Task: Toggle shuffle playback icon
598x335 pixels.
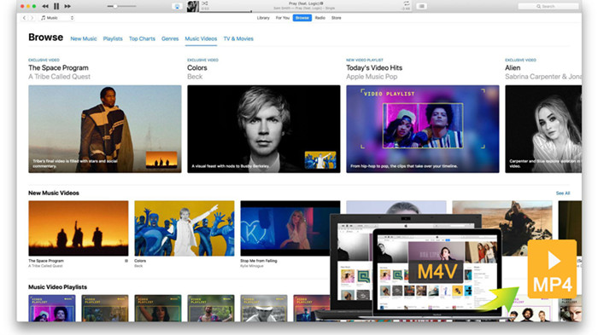Action: pyautogui.click(x=205, y=3)
